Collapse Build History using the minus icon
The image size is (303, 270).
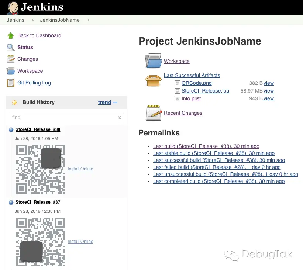pyautogui.click(x=114, y=103)
